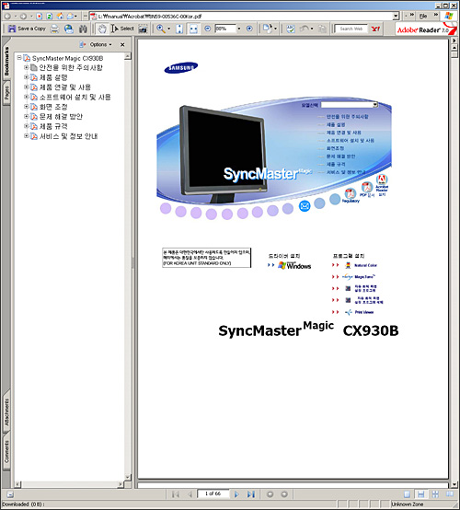Switch to the Bookmarks tab
The width and height of the screenshot is (460, 510).
6,62
